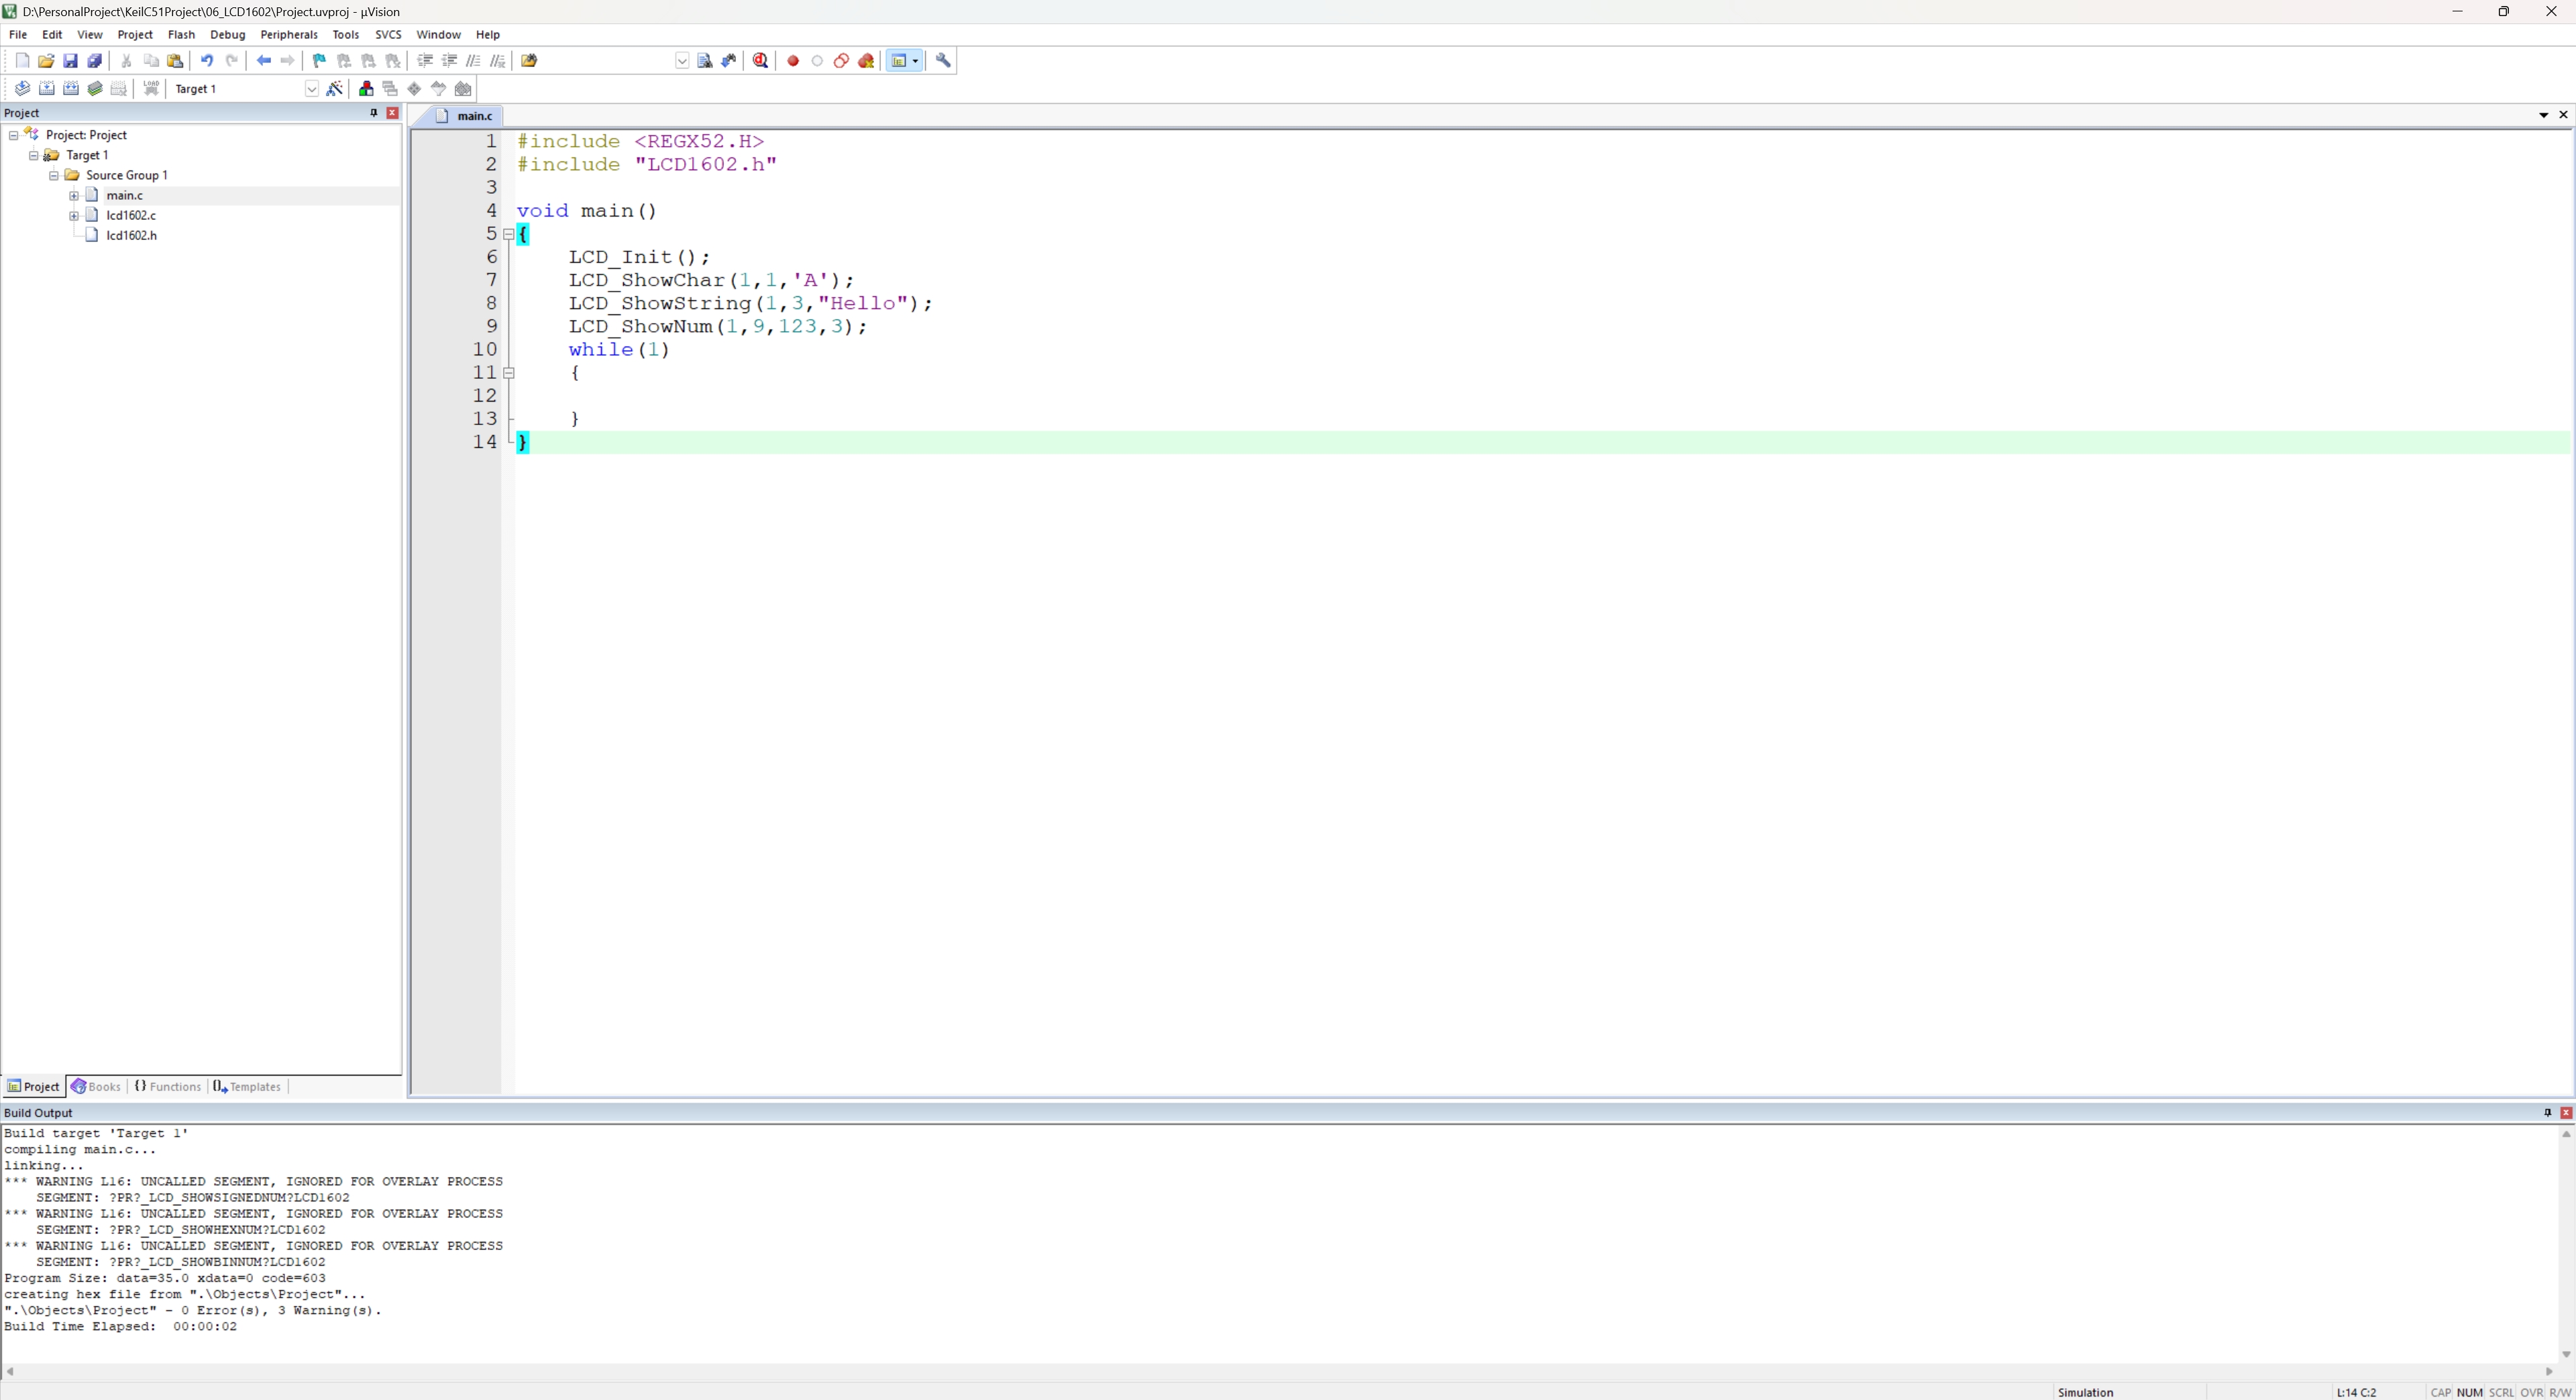Pin the Project panel with the pushpin icon
This screenshot has width=2576, height=1400.
[x=374, y=113]
